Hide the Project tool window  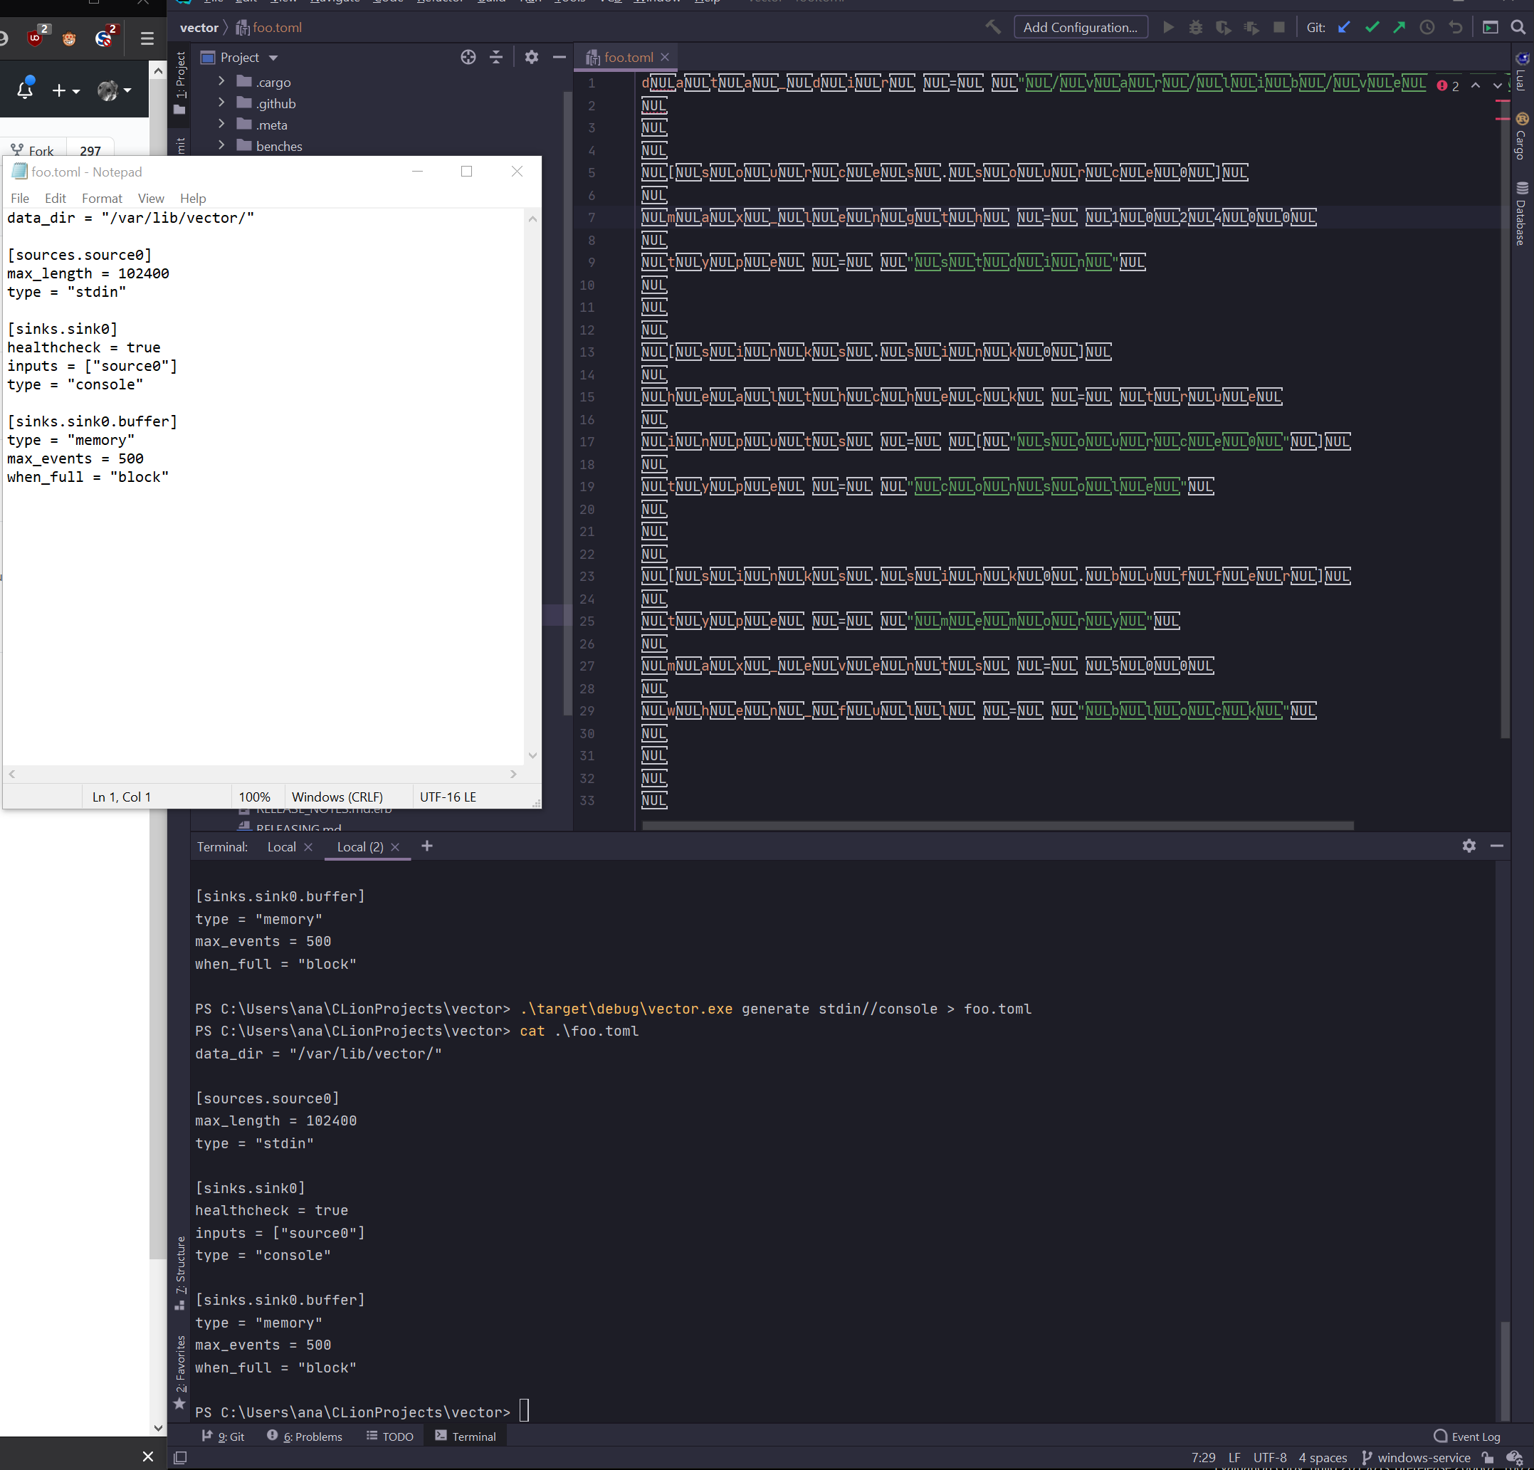pyautogui.click(x=559, y=57)
